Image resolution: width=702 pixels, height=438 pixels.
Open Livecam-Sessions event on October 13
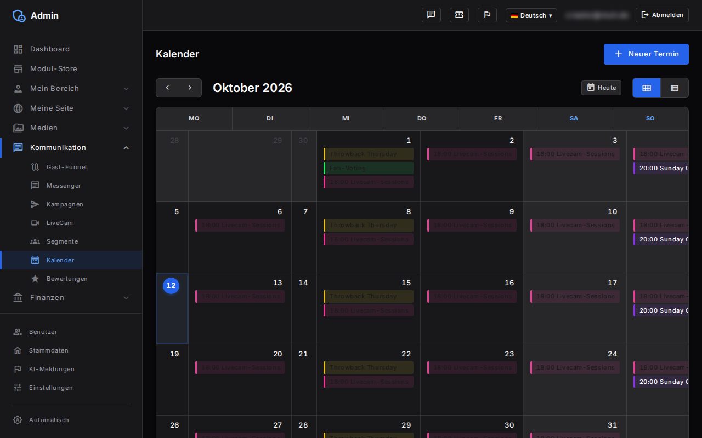click(240, 296)
